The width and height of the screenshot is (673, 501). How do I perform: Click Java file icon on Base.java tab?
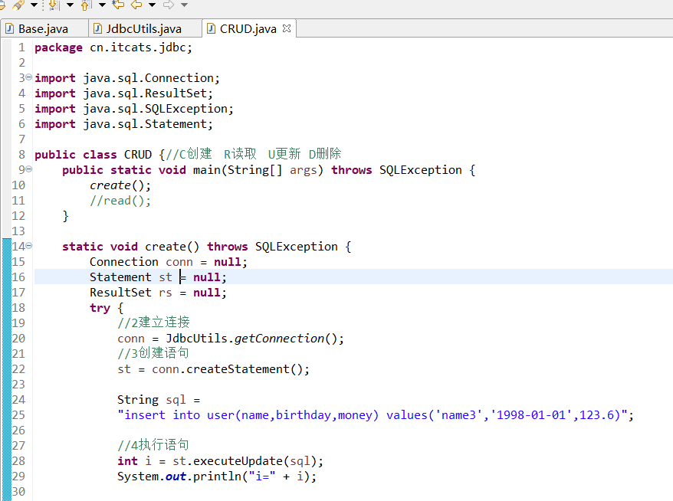pos(9,28)
